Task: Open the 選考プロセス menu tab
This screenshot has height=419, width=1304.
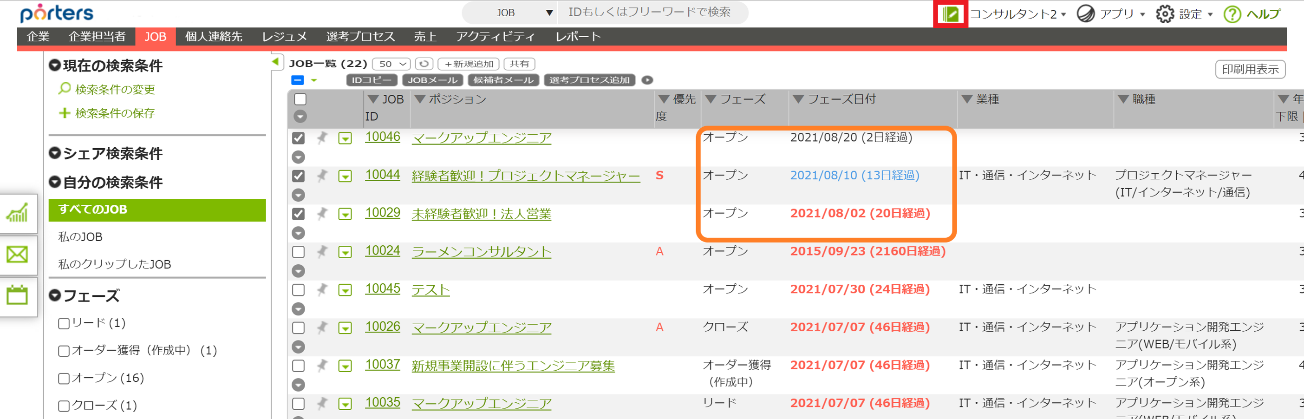Action: coord(360,37)
